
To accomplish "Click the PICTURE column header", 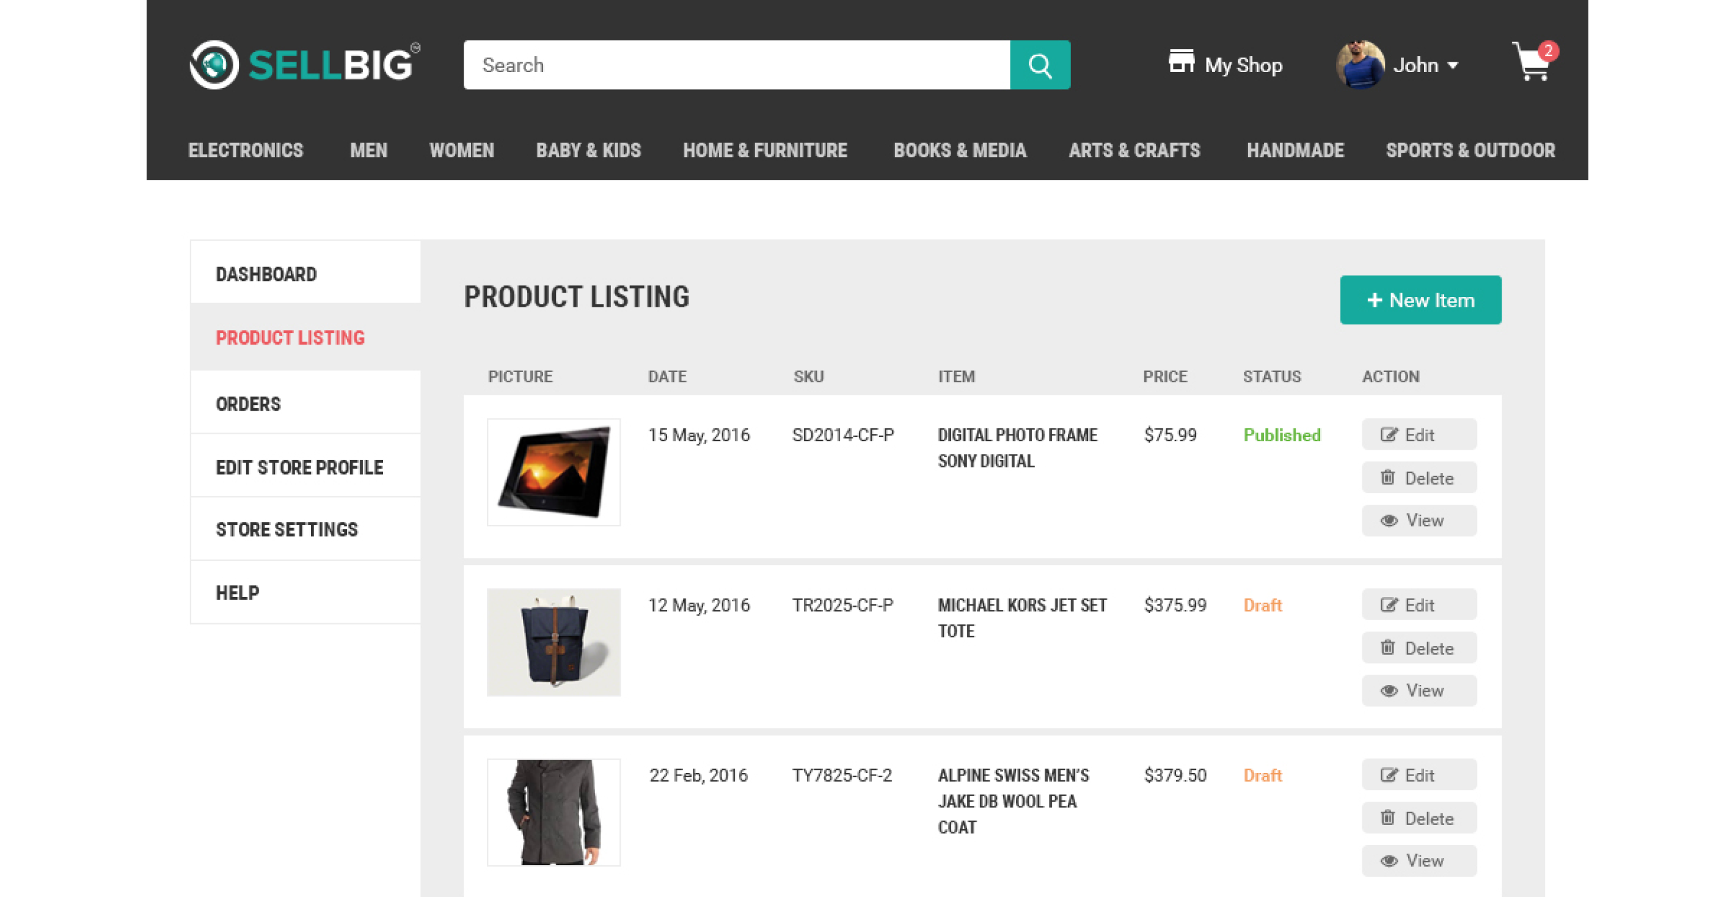I will (x=520, y=376).
